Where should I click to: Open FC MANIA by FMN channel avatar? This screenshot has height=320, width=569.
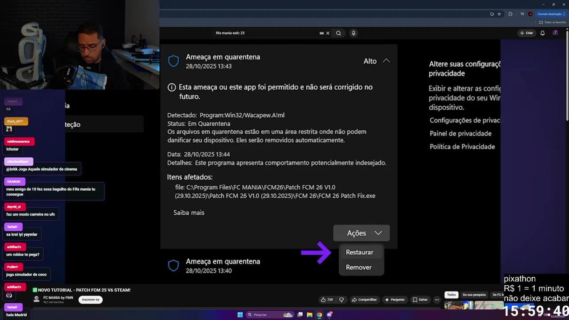(36, 299)
